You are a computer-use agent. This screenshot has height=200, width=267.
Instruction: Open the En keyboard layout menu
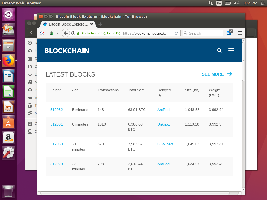[x=219, y=3]
